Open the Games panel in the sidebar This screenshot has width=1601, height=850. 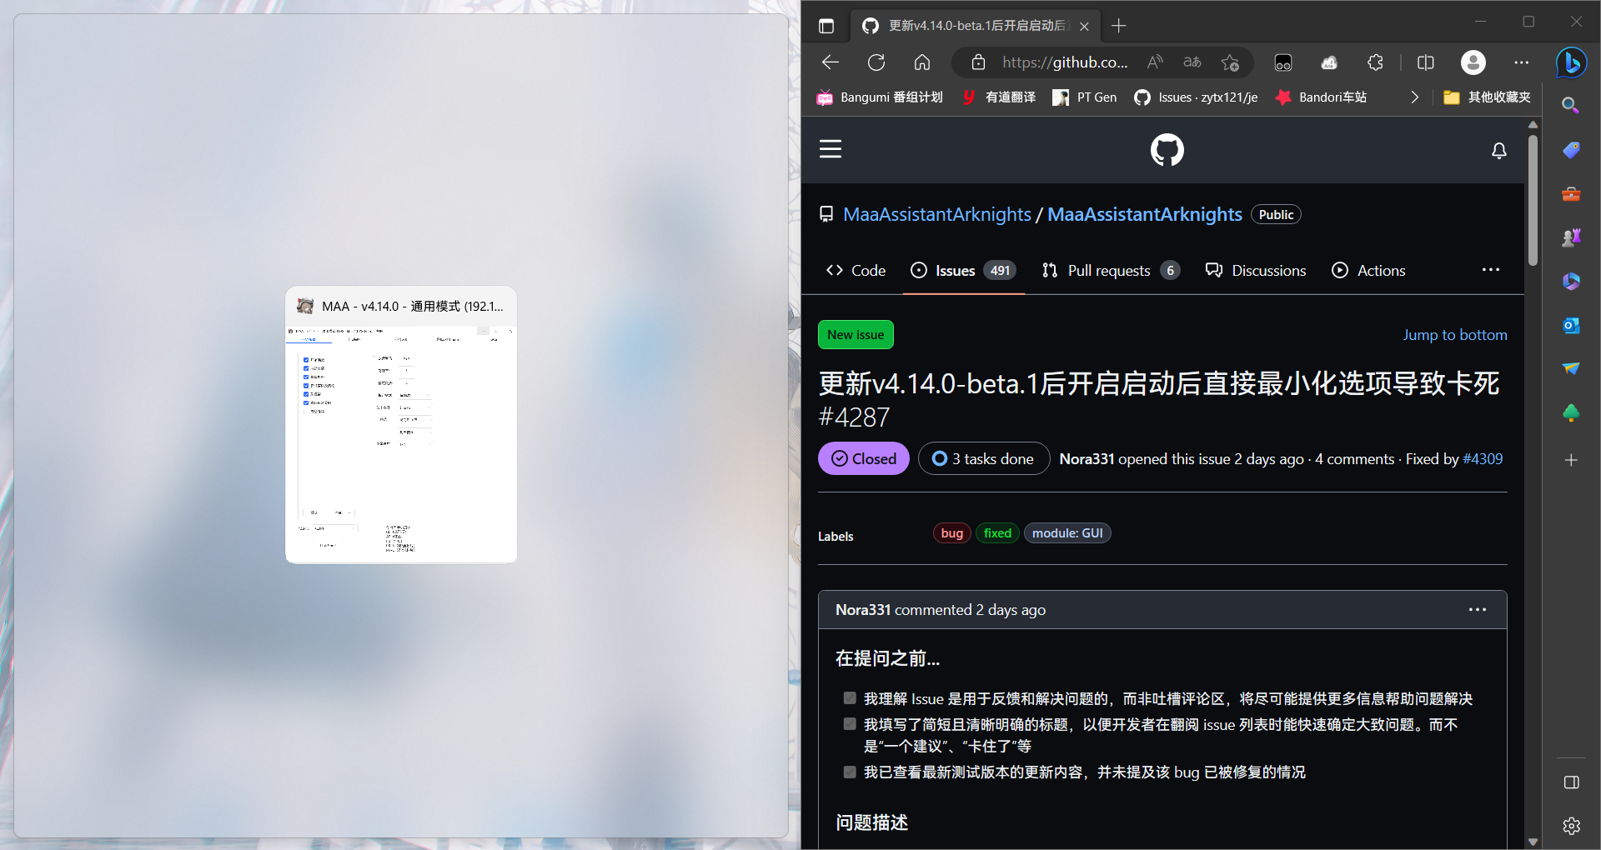coord(1571,237)
